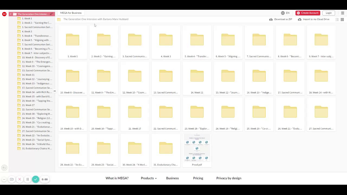Switch to list view icon
The height and width of the screenshot is (195, 347).
[337, 19]
